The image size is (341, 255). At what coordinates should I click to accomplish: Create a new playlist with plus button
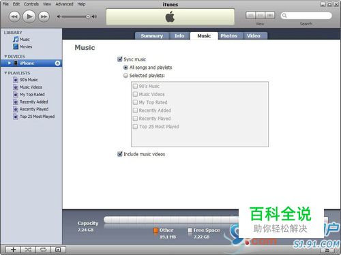[13, 250]
